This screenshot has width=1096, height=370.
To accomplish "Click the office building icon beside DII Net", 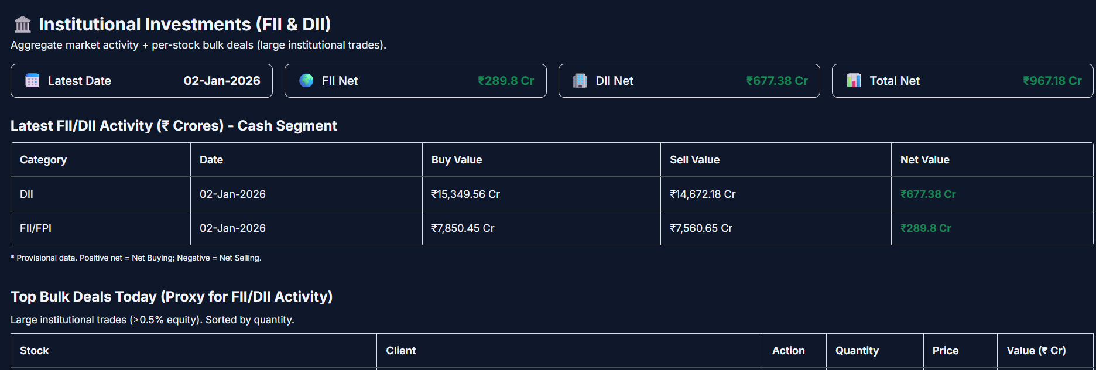I will point(580,81).
